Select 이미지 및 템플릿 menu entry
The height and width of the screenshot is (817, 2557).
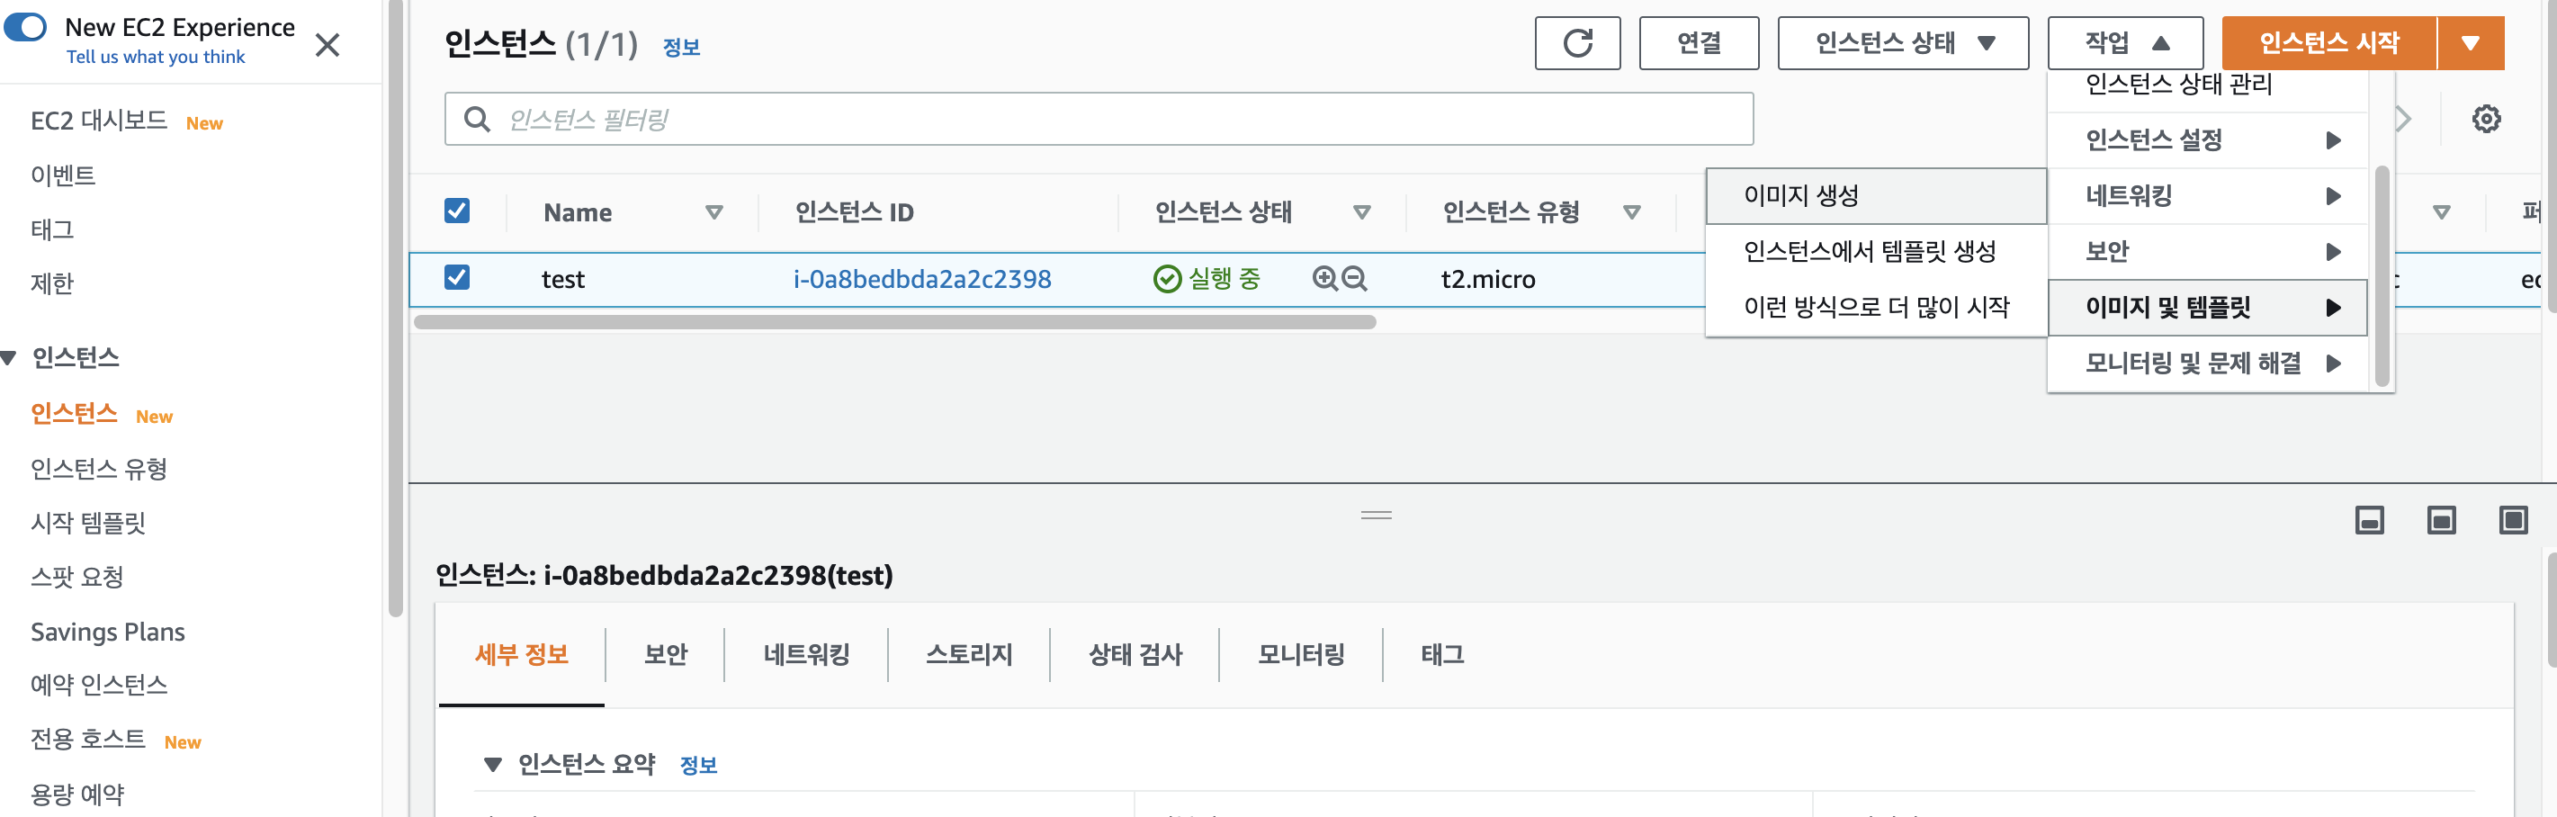(2207, 308)
